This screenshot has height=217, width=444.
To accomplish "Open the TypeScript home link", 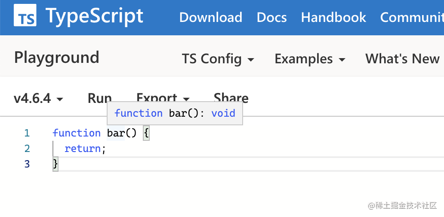I will 94,16.
